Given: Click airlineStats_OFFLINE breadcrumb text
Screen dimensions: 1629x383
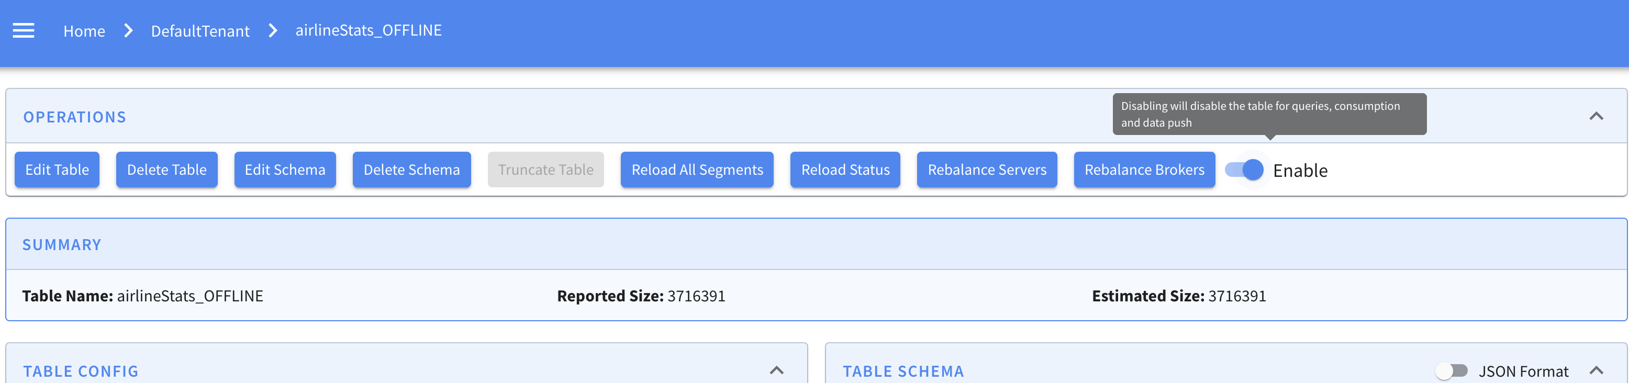Looking at the screenshot, I should point(368,30).
